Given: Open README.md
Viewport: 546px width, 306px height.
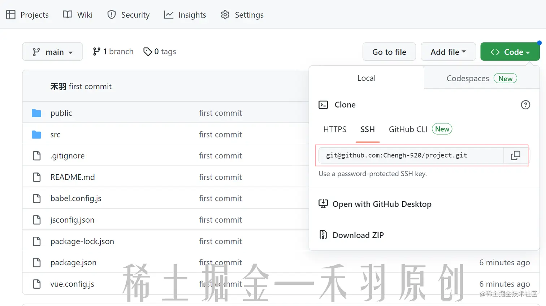Looking at the screenshot, I should point(73,177).
